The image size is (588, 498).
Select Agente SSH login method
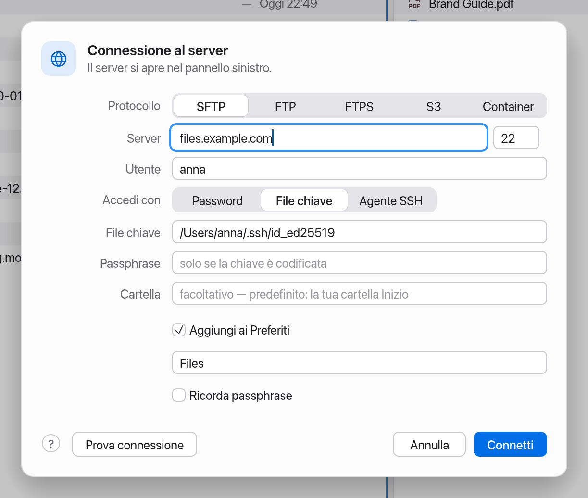(391, 200)
